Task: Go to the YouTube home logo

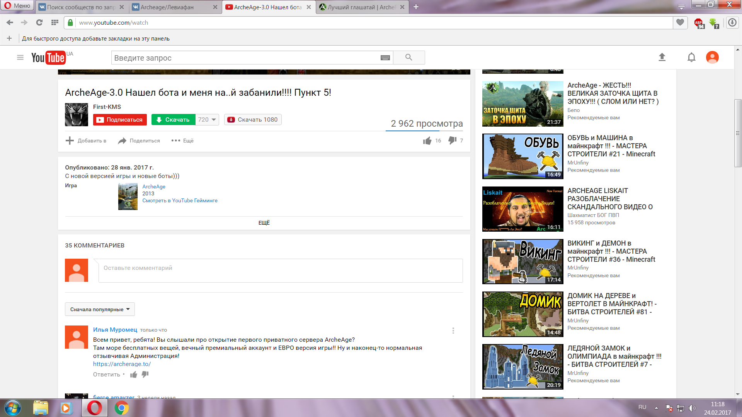Action: click(x=48, y=58)
